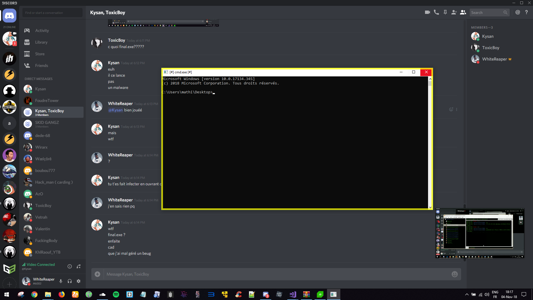The height and width of the screenshot is (300, 533).
Task: Add a server with plus button
Action: pyautogui.click(x=9, y=284)
